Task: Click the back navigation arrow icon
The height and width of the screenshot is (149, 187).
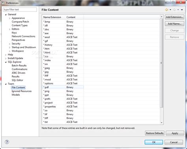Action: click(166, 10)
